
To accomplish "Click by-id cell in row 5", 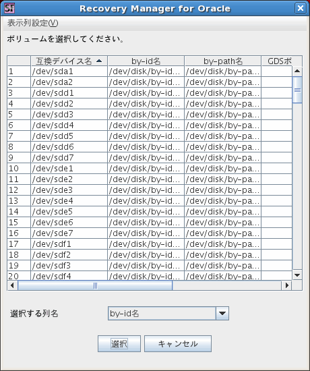I will pyautogui.click(x=146, y=115).
